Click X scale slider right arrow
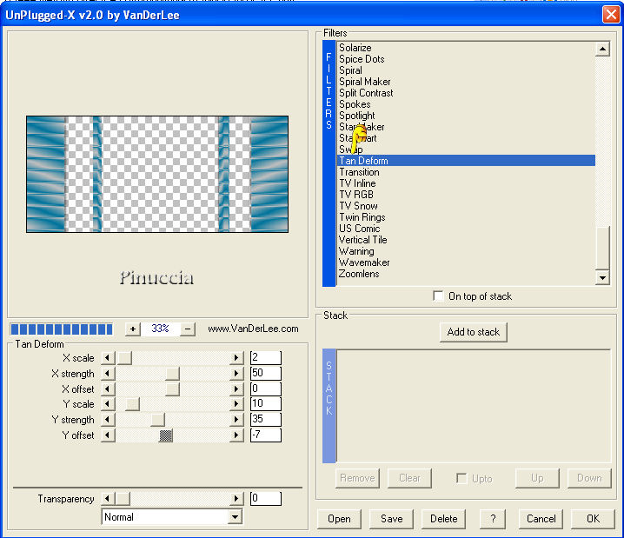This screenshot has width=624, height=538. click(x=236, y=358)
